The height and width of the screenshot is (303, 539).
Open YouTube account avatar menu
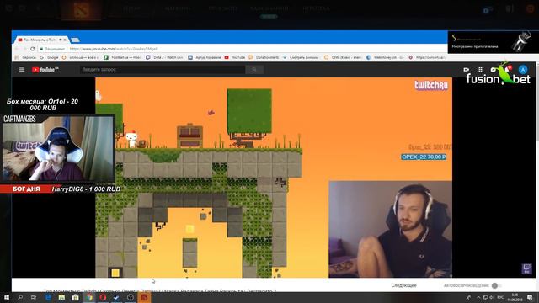[523, 69]
